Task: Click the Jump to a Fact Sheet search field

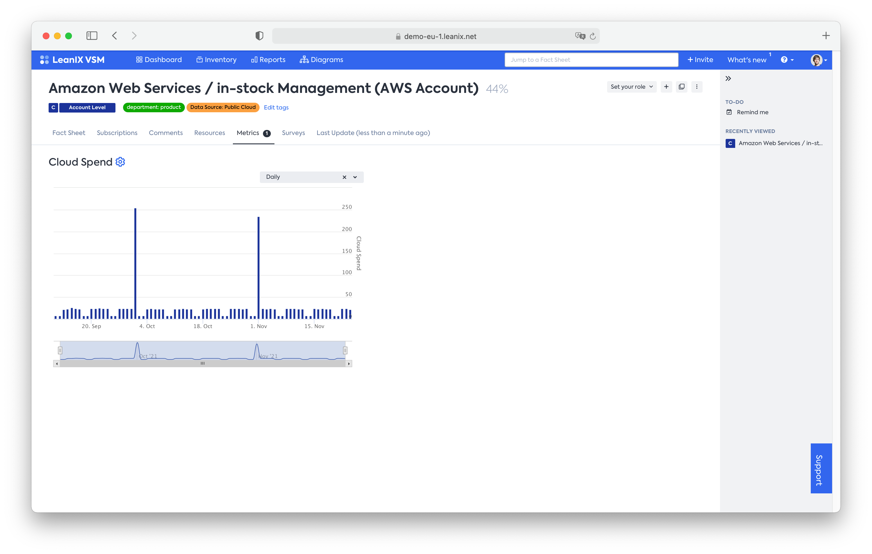Action: [591, 60]
